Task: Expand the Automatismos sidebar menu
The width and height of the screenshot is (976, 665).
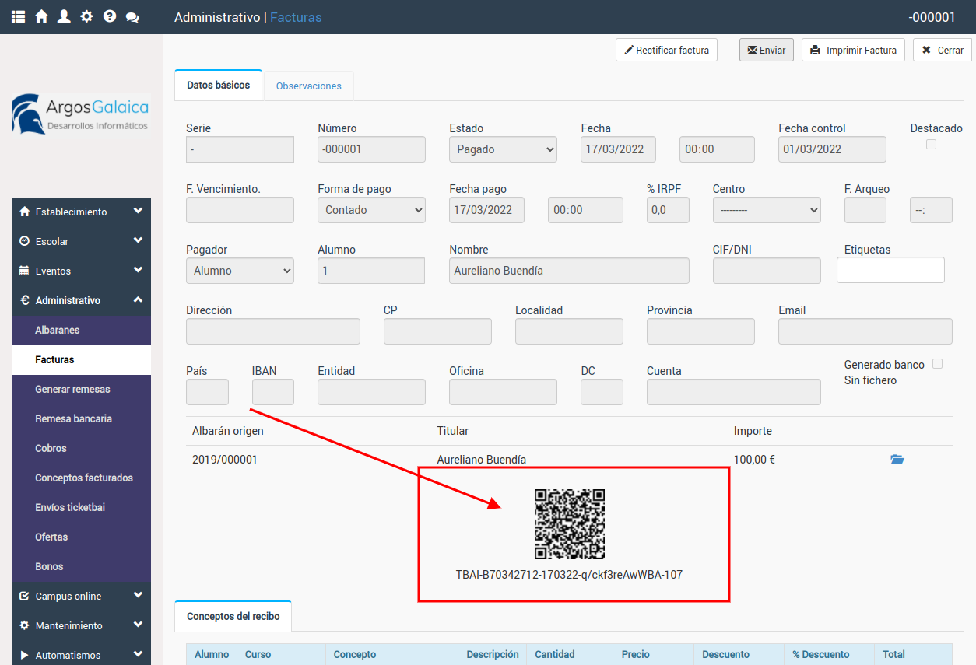Action: [81, 655]
